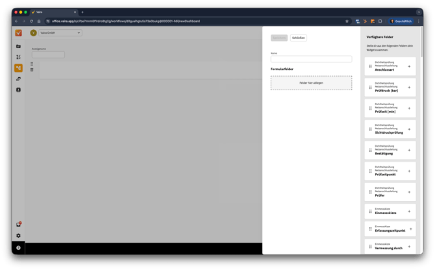The width and height of the screenshot is (435, 270).
Task: Click the help question mark icon
Action: coord(19,248)
